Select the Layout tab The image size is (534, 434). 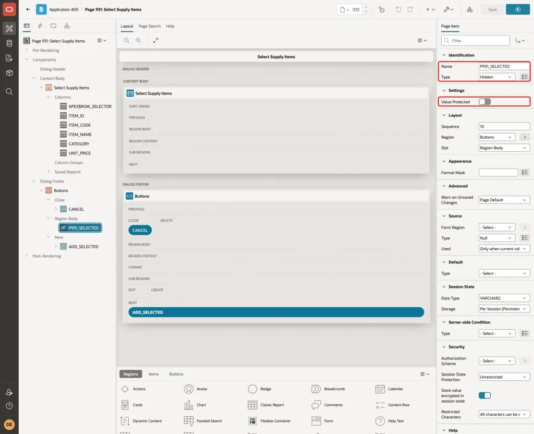[x=127, y=26]
